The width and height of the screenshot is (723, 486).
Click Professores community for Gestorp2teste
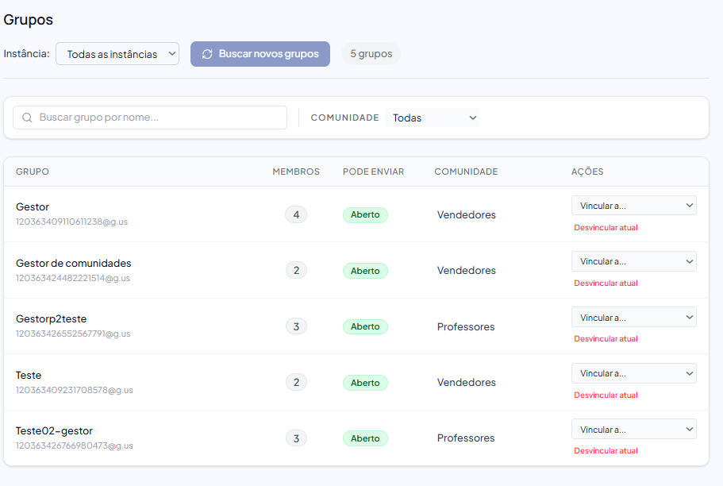[x=466, y=326]
